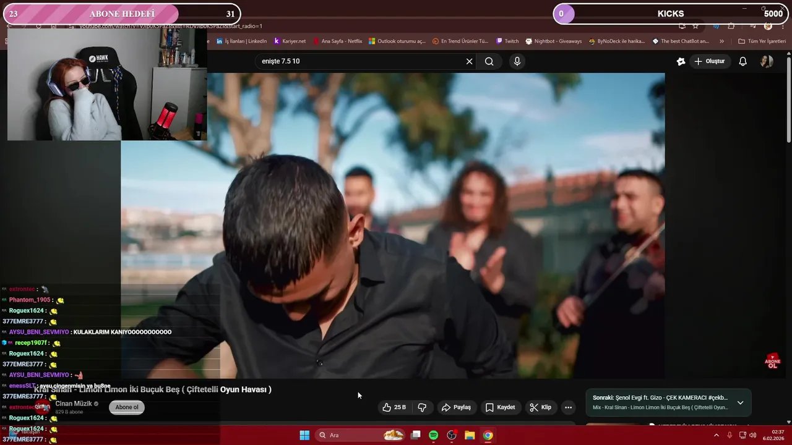Open clock and date 02:37
Screen dimensions: 792x445
tap(773, 435)
